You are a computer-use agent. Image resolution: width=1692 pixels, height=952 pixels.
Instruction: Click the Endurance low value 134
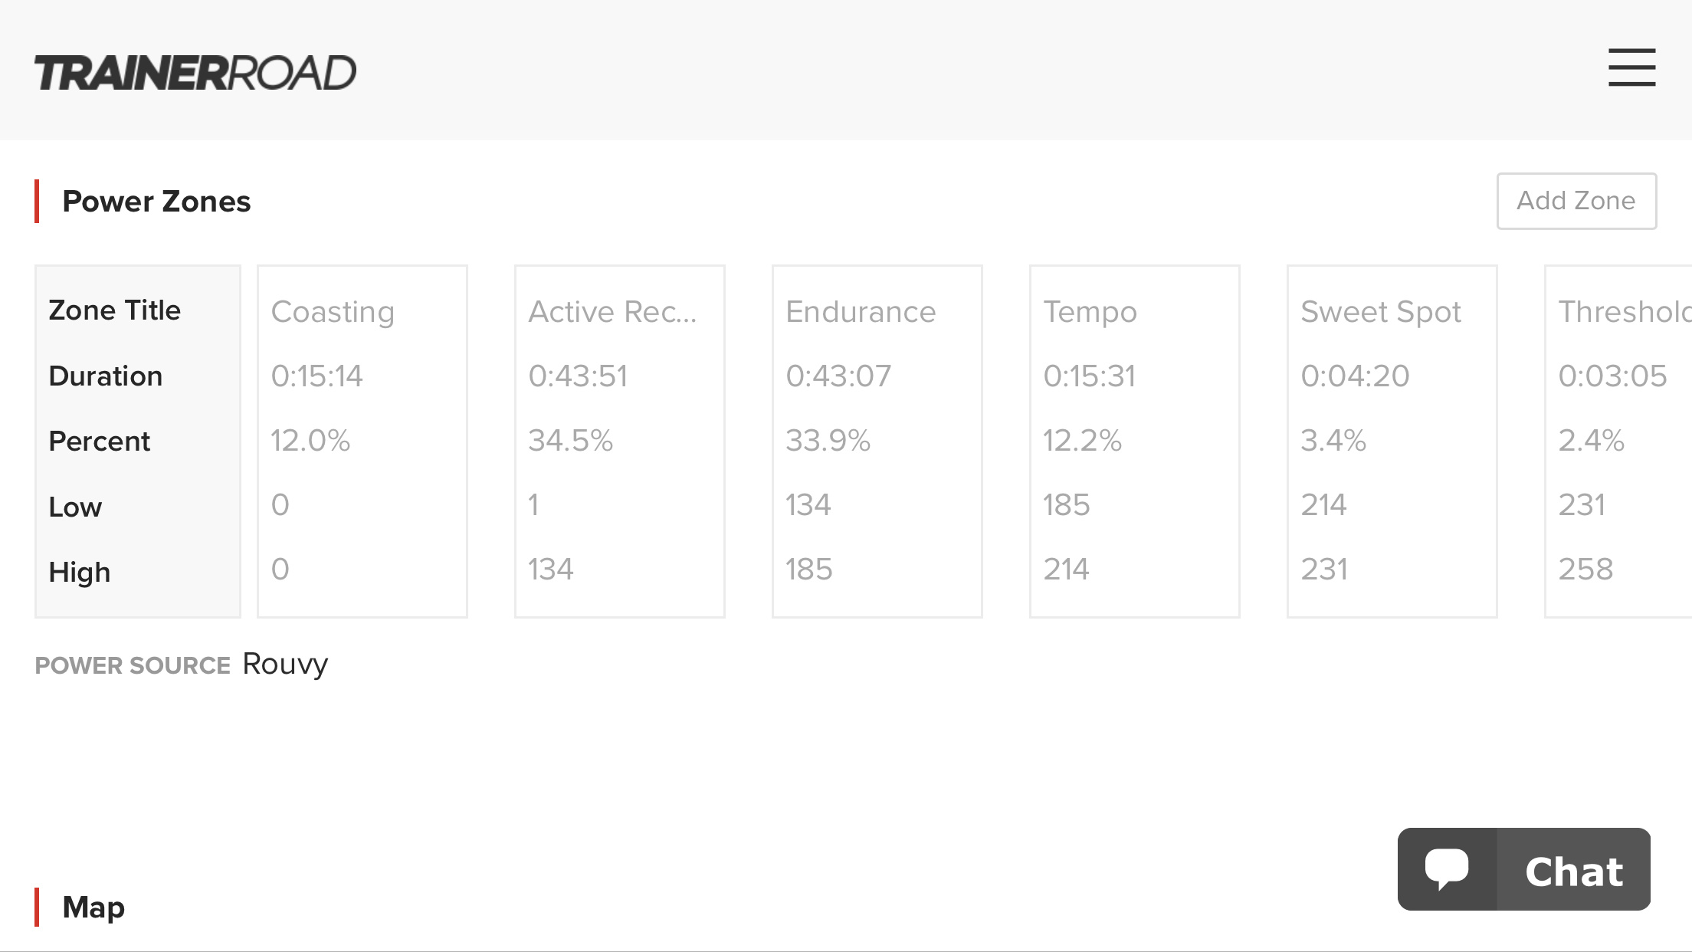coord(808,505)
